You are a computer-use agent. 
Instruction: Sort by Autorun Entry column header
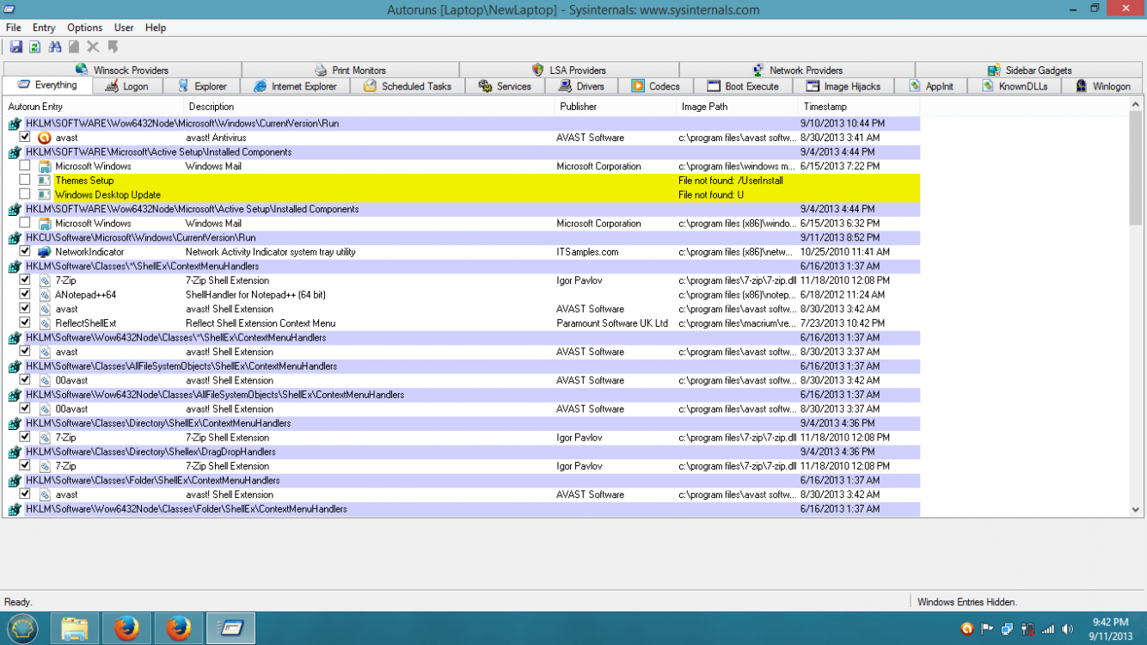[x=95, y=107]
